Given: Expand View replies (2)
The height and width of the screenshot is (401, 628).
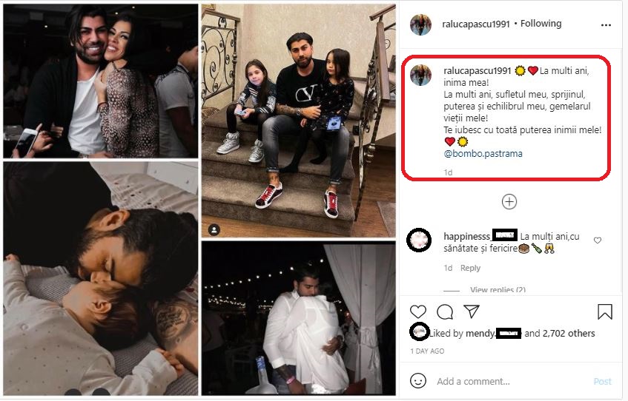Looking at the screenshot, I should point(498,289).
